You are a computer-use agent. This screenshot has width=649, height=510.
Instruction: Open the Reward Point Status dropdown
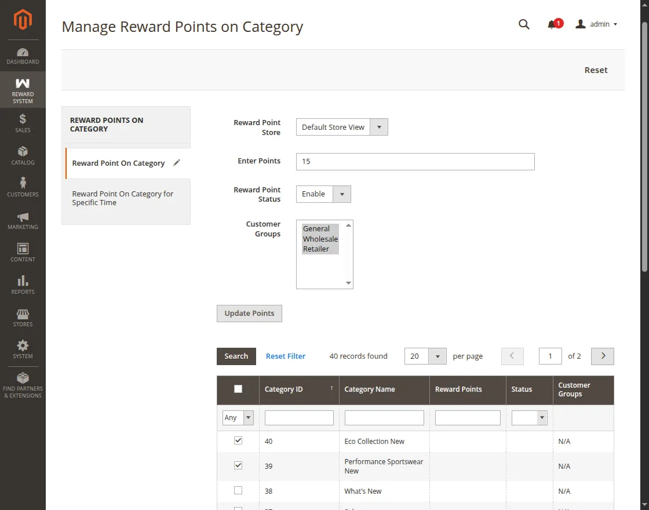point(323,194)
